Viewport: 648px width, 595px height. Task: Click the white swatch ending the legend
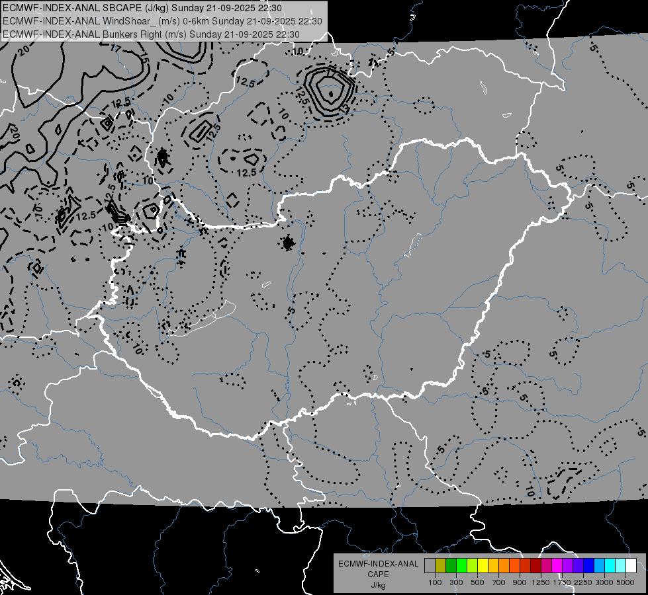pos(631,566)
